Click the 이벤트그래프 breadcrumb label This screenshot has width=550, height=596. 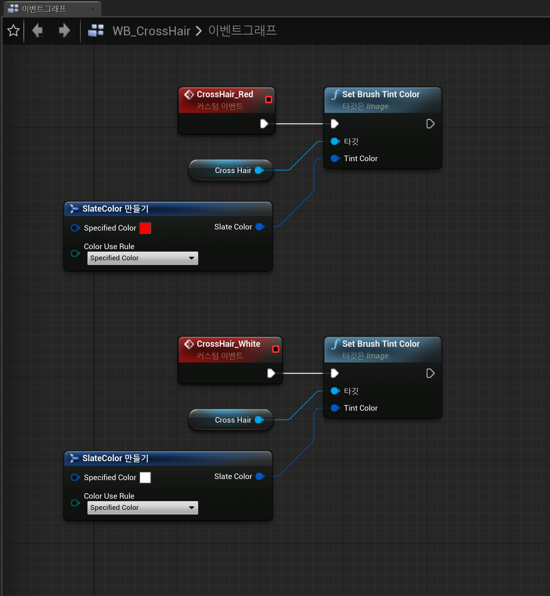click(x=243, y=30)
